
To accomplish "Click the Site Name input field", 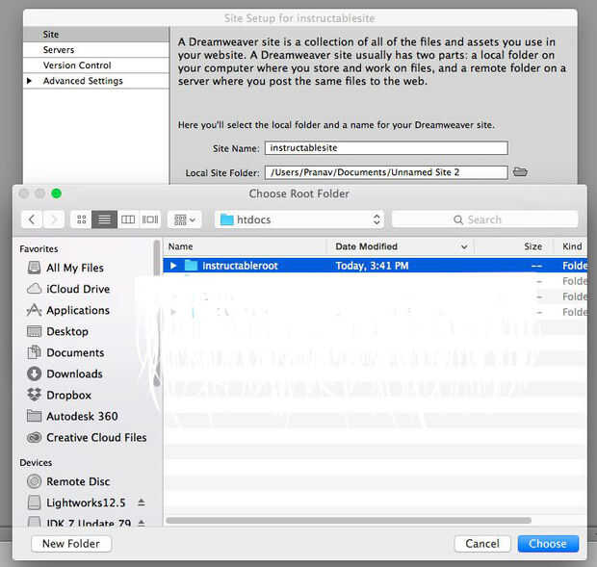I will click(x=386, y=148).
